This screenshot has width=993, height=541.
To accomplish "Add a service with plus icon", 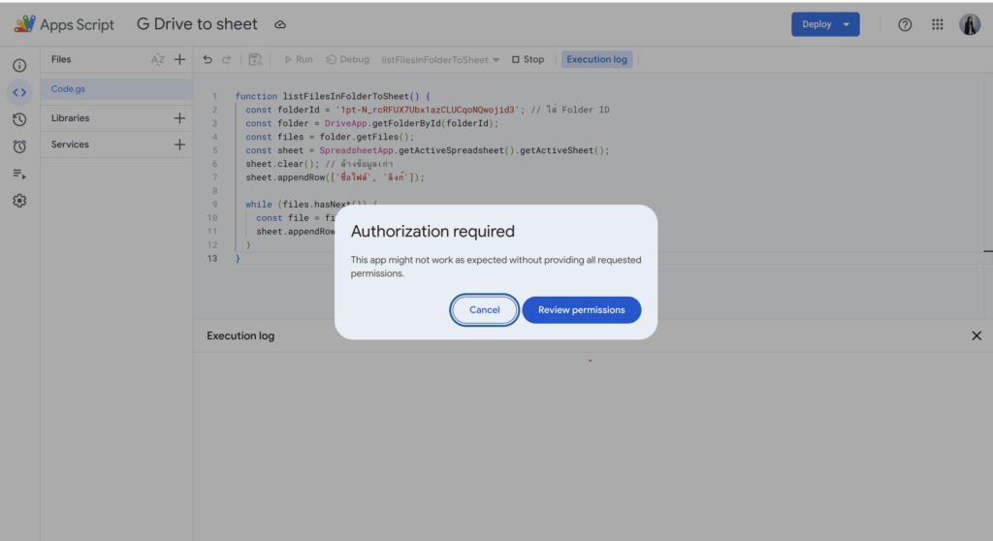I will click(179, 144).
